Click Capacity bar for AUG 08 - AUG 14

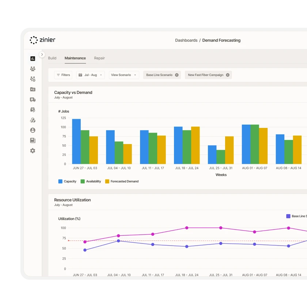(280, 149)
